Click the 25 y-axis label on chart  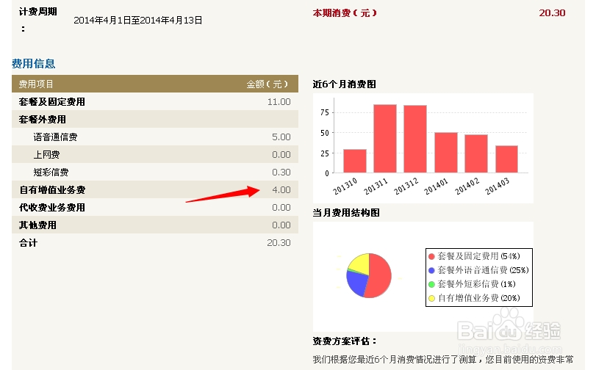click(x=325, y=153)
